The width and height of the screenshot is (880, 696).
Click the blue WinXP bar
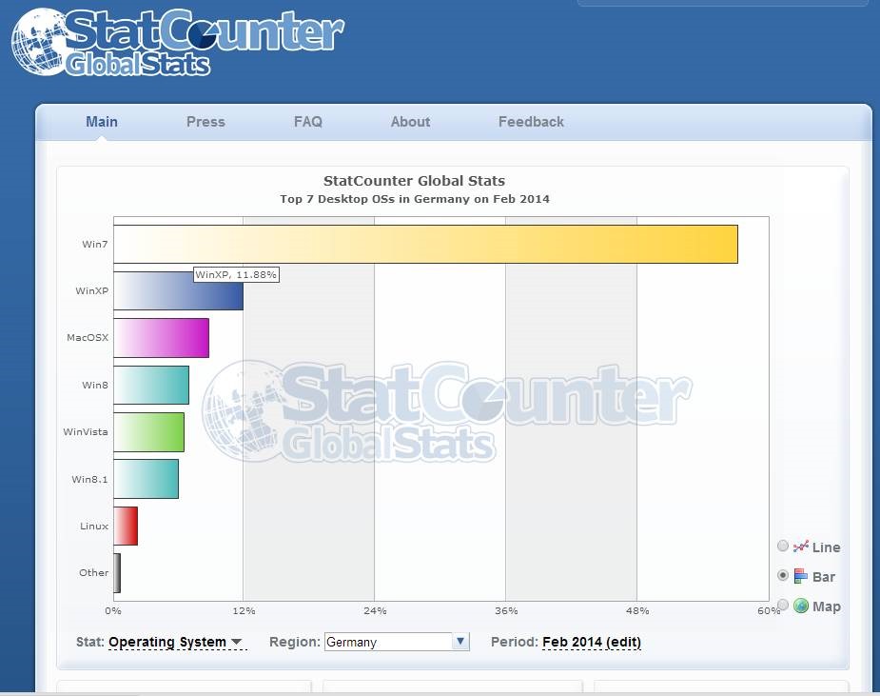click(x=179, y=291)
